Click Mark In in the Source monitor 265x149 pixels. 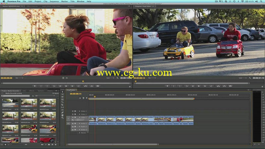click(41, 86)
